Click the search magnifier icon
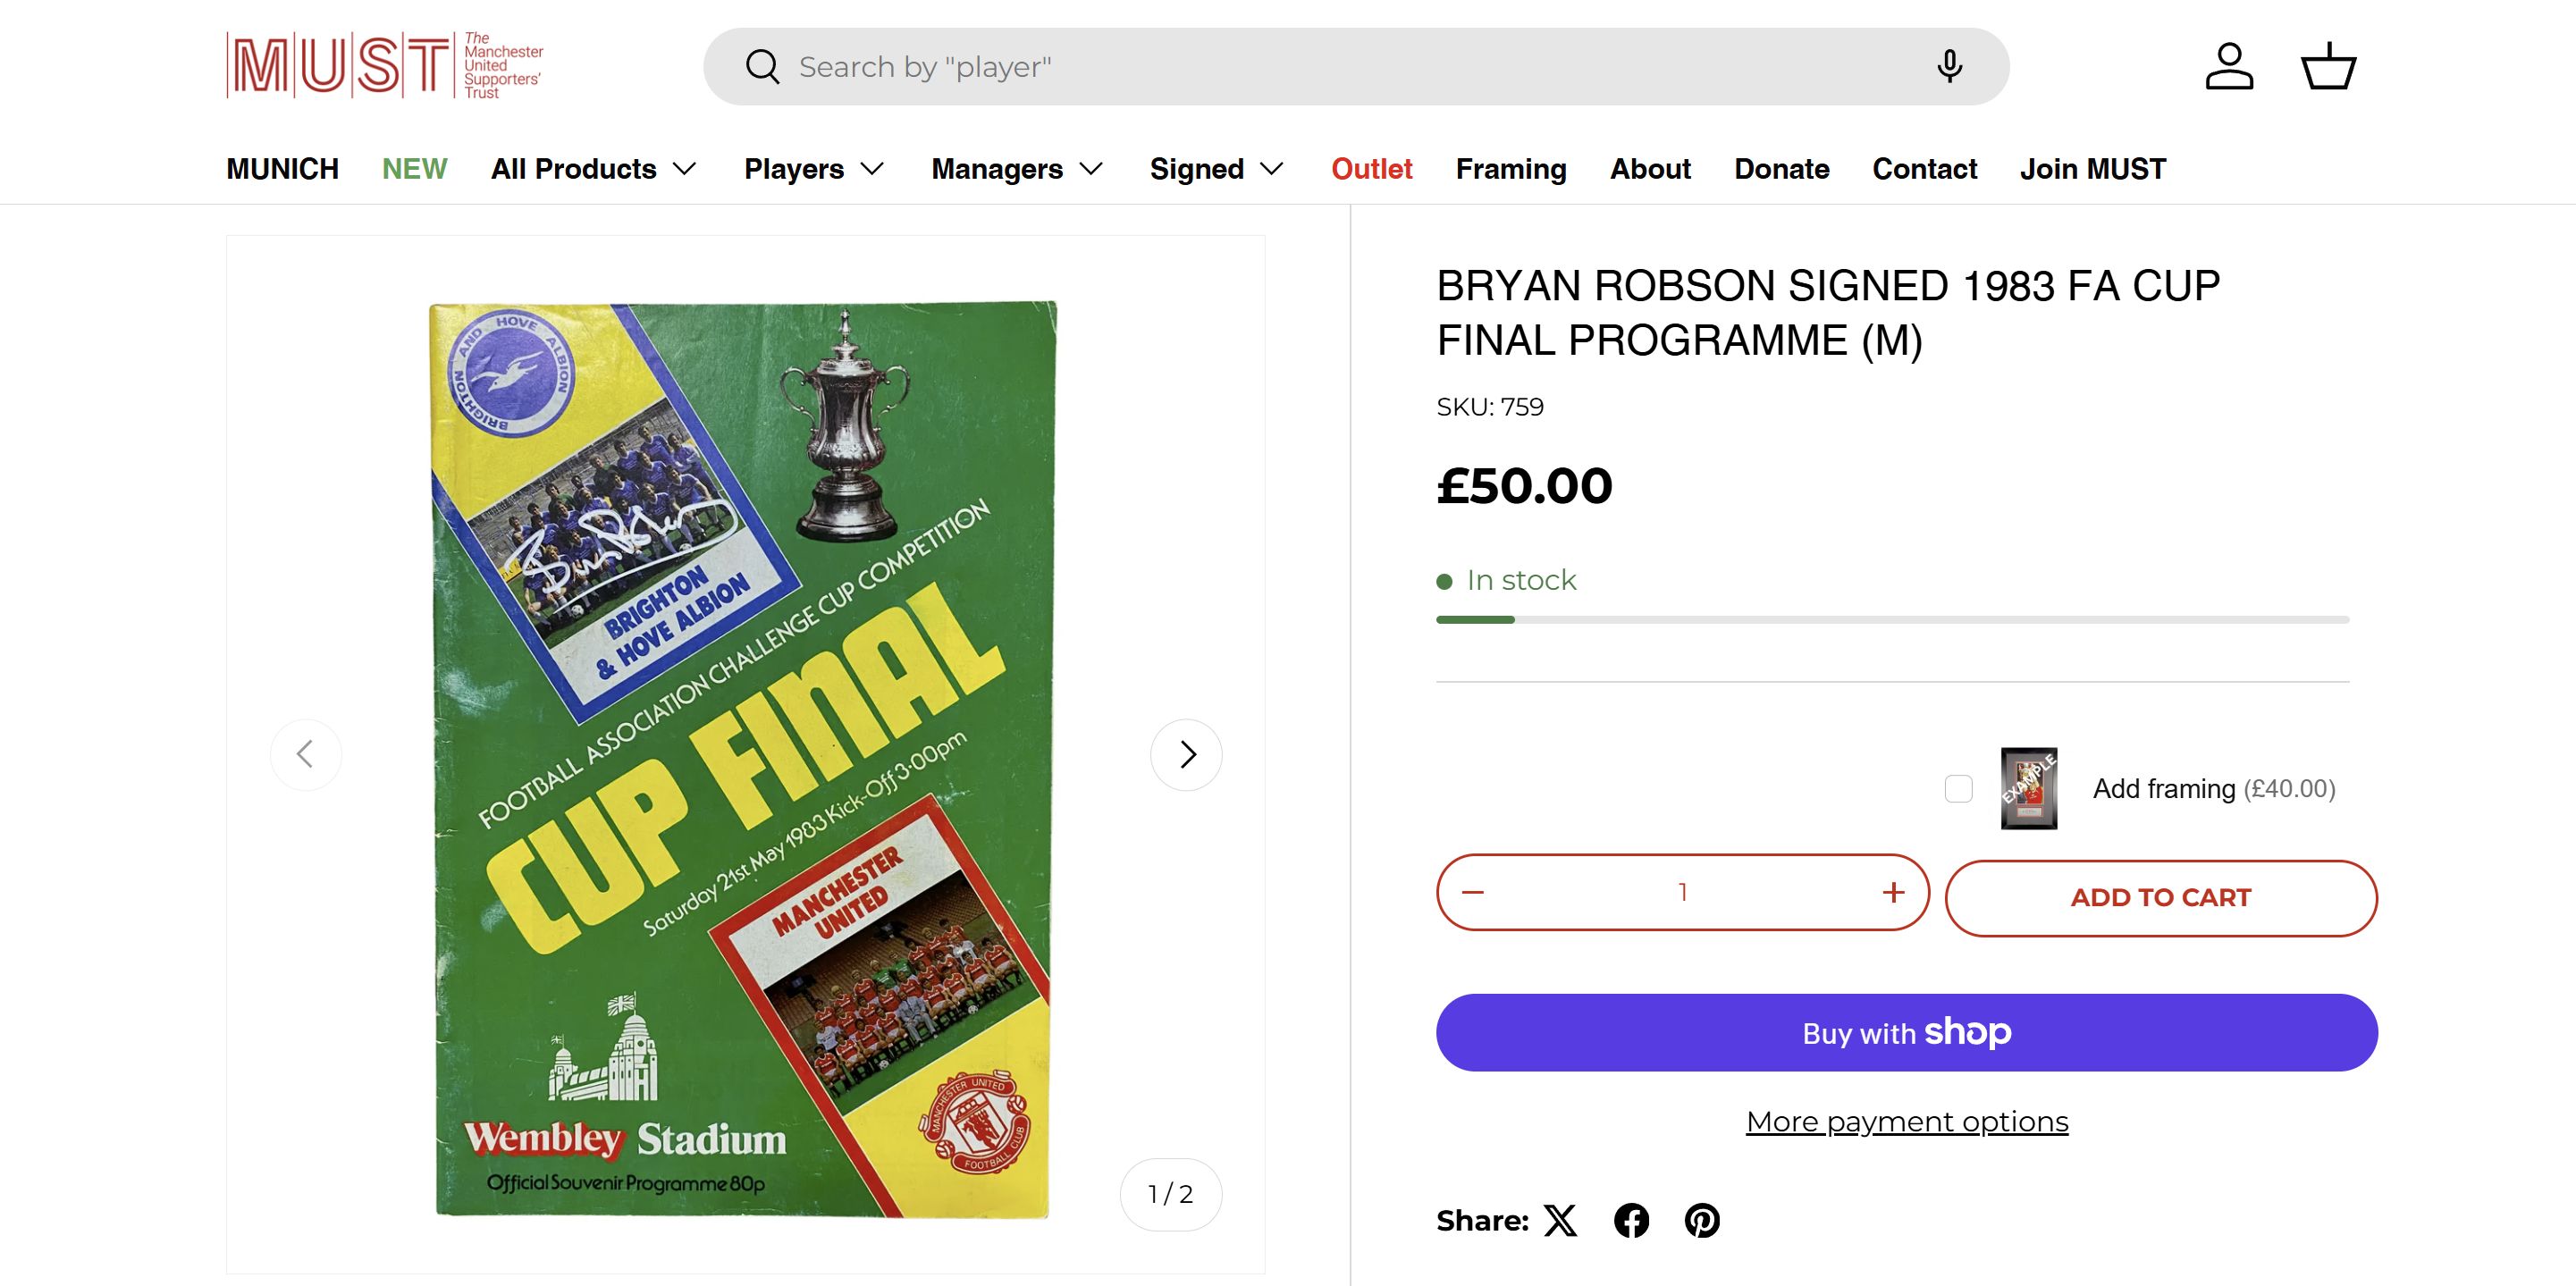The width and height of the screenshot is (2576, 1286). tap(762, 67)
